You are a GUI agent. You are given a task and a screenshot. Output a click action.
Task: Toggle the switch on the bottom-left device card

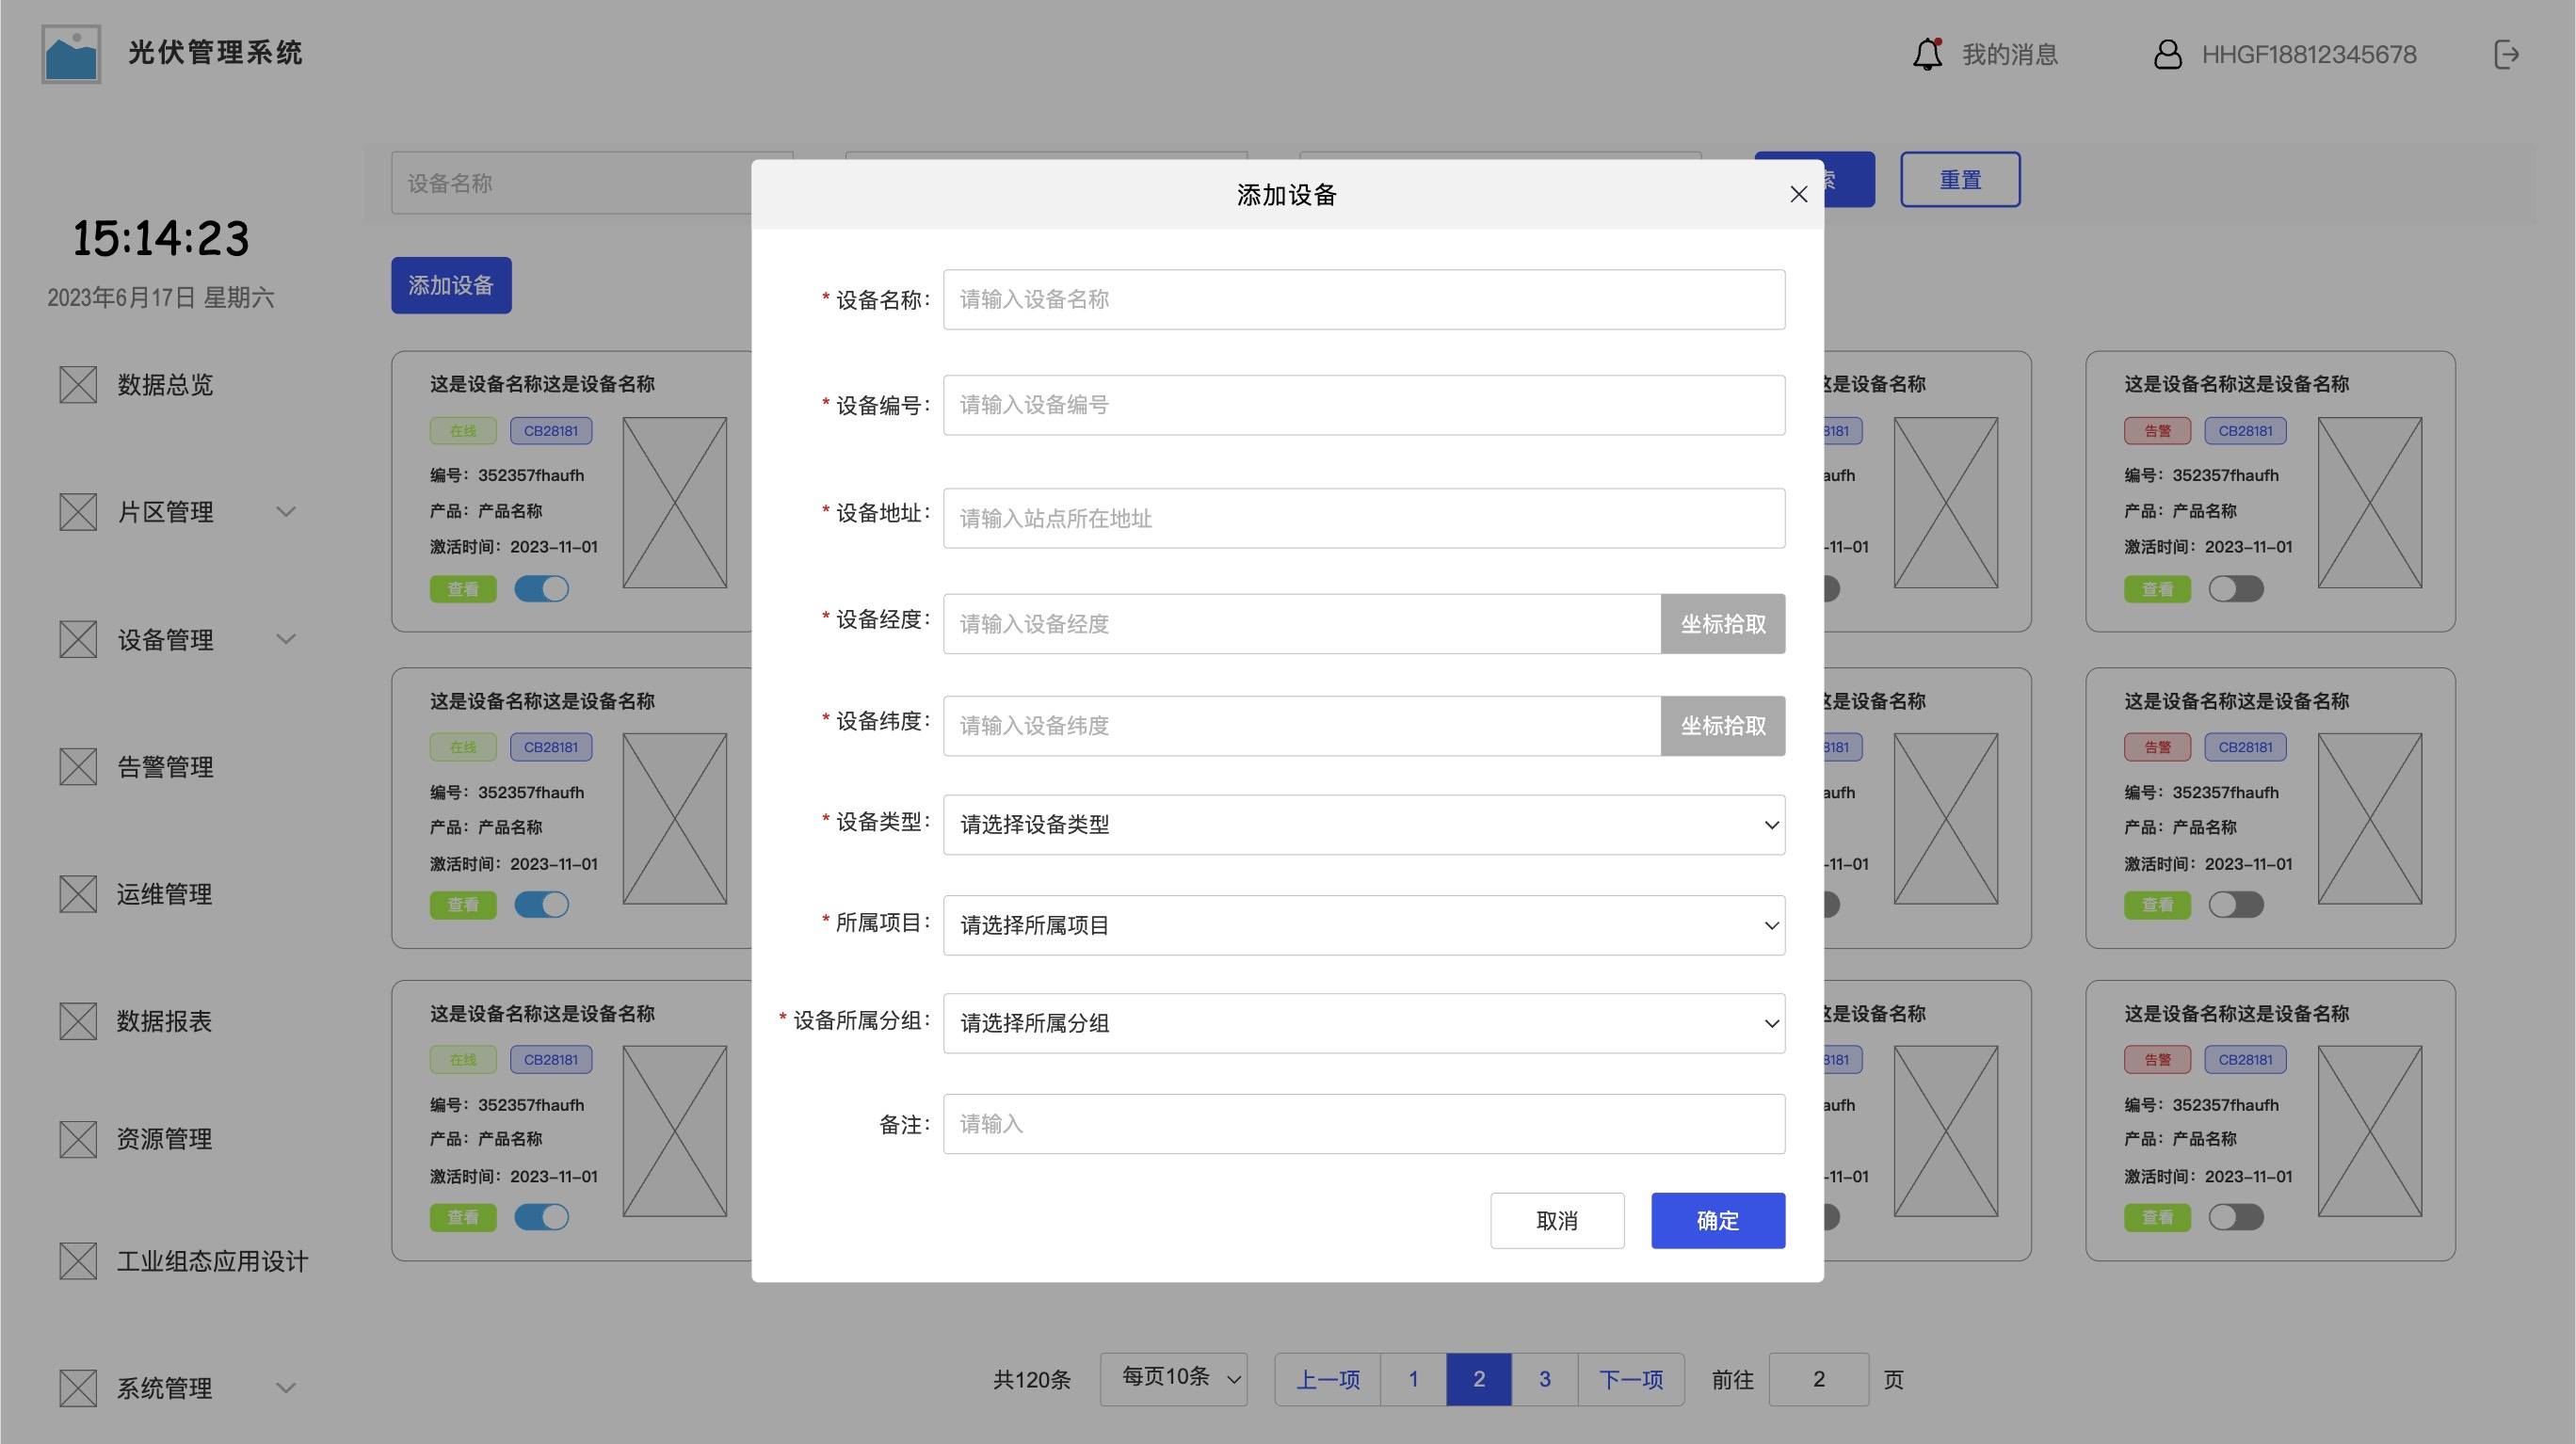click(542, 1217)
